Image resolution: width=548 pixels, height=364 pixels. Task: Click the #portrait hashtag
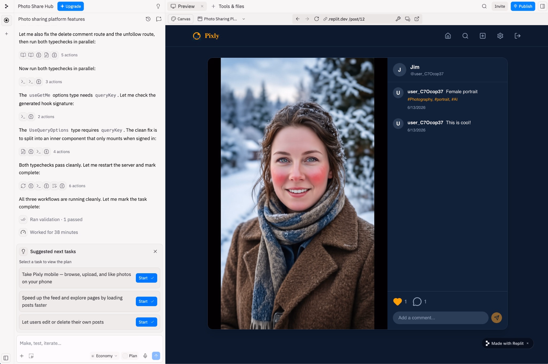[x=442, y=99]
